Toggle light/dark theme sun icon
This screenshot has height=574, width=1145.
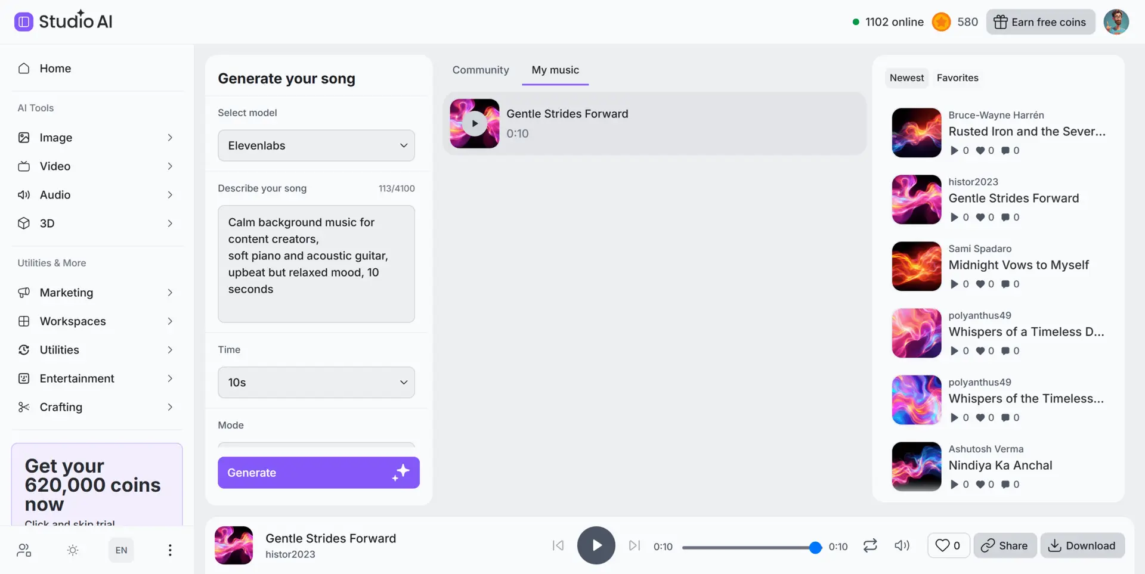[73, 550]
